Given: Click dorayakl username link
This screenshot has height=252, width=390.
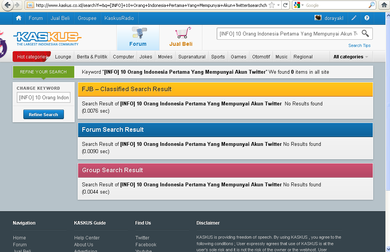Looking at the screenshot, I should click(x=334, y=18).
